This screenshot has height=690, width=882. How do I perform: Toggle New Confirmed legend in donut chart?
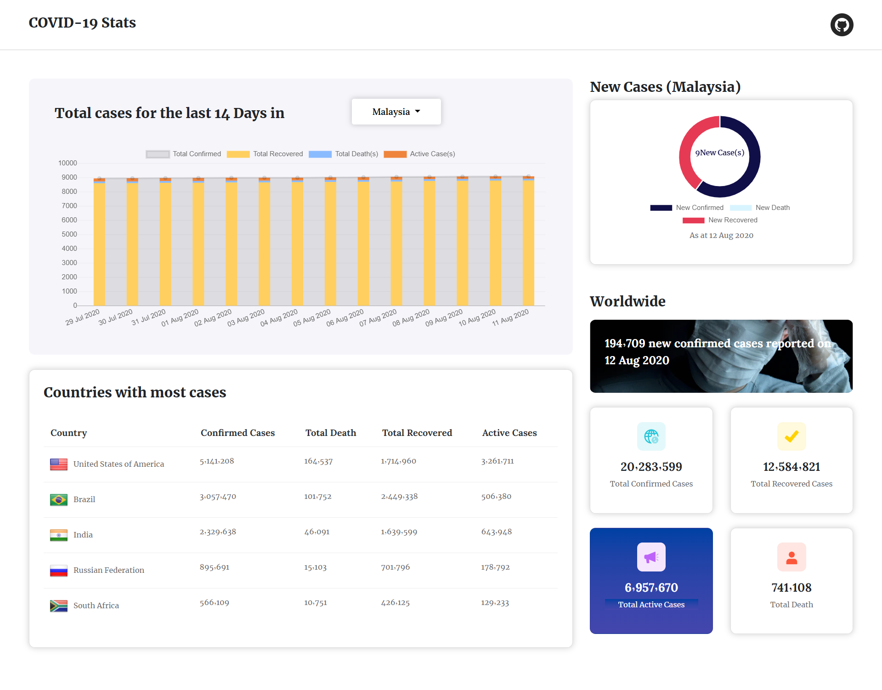687,208
